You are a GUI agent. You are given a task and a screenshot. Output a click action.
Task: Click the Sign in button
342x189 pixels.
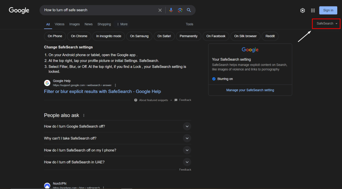(328, 10)
